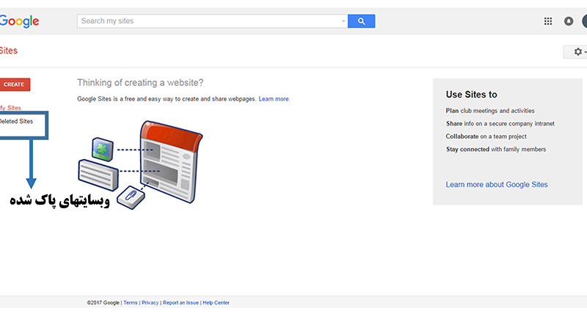587x330 pixels.
Task: Open the Learn more link
Action: pyautogui.click(x=274, y=99)
